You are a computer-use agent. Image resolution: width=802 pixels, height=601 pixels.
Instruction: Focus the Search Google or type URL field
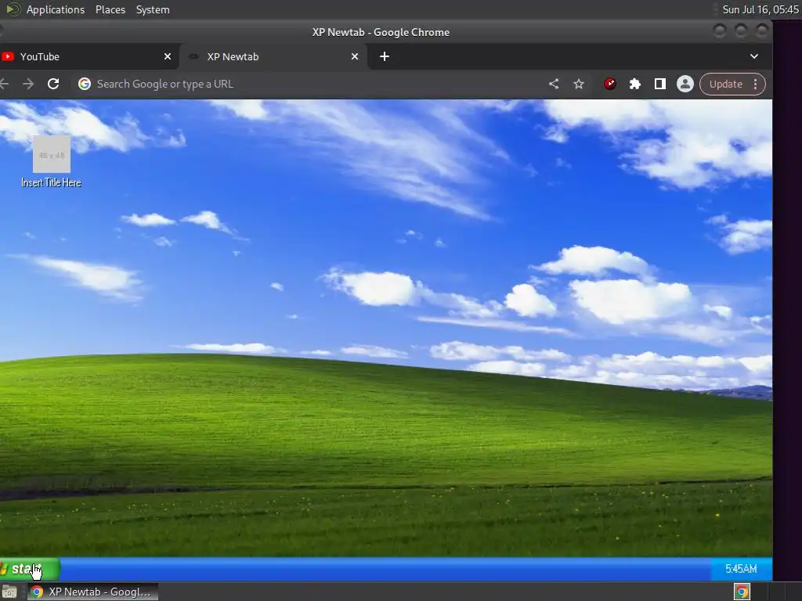(307, 84)
